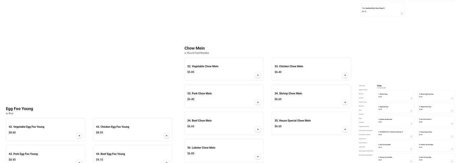Add Seafood Hot & Sour Soup plus icon
This screenshot has height=163, width=457.
click(x=402, y=13)
